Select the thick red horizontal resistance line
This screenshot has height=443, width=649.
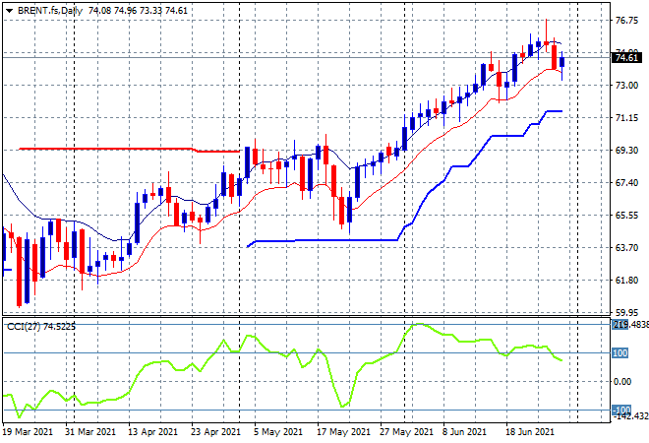(130, 150)
